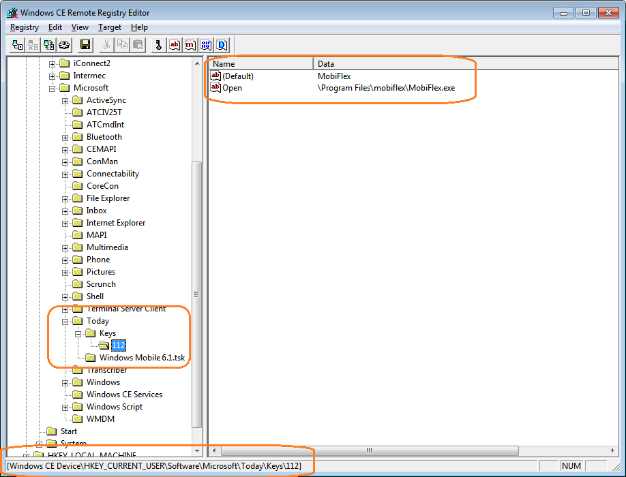Screen dimensions: 626x477
Task: Click the New String Value 'ab' icon
Action: point(175,45)
